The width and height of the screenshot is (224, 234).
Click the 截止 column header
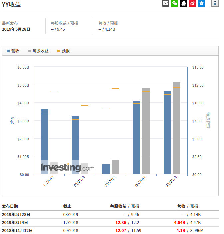coord(67,206)
